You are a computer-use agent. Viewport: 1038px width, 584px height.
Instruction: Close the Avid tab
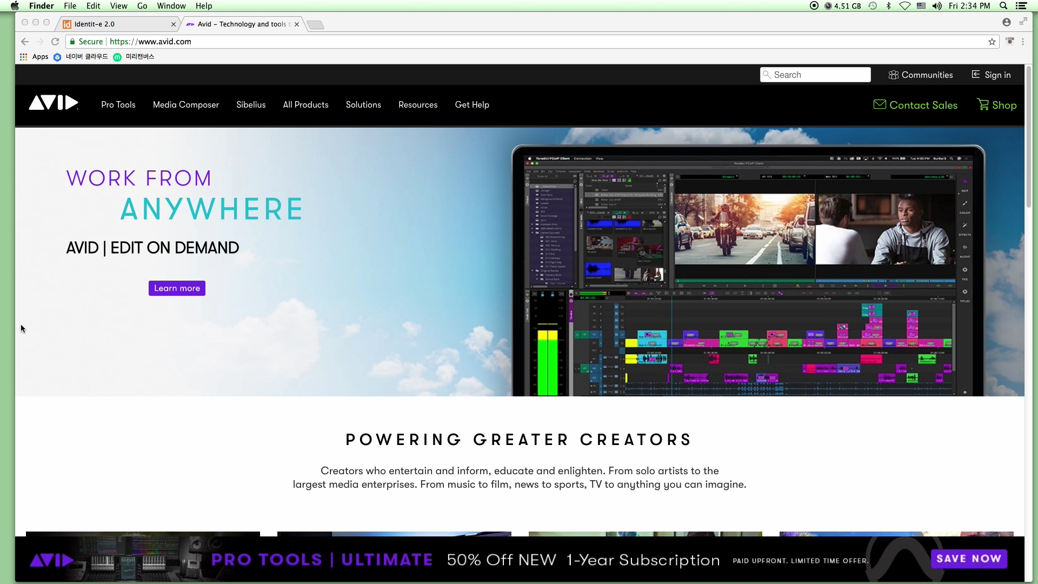[296, 24]
